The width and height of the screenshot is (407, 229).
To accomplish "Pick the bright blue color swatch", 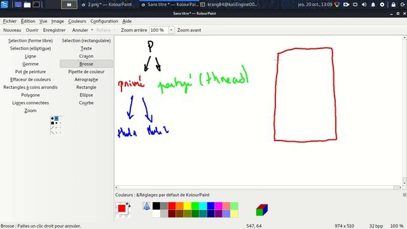I will 210,206.
